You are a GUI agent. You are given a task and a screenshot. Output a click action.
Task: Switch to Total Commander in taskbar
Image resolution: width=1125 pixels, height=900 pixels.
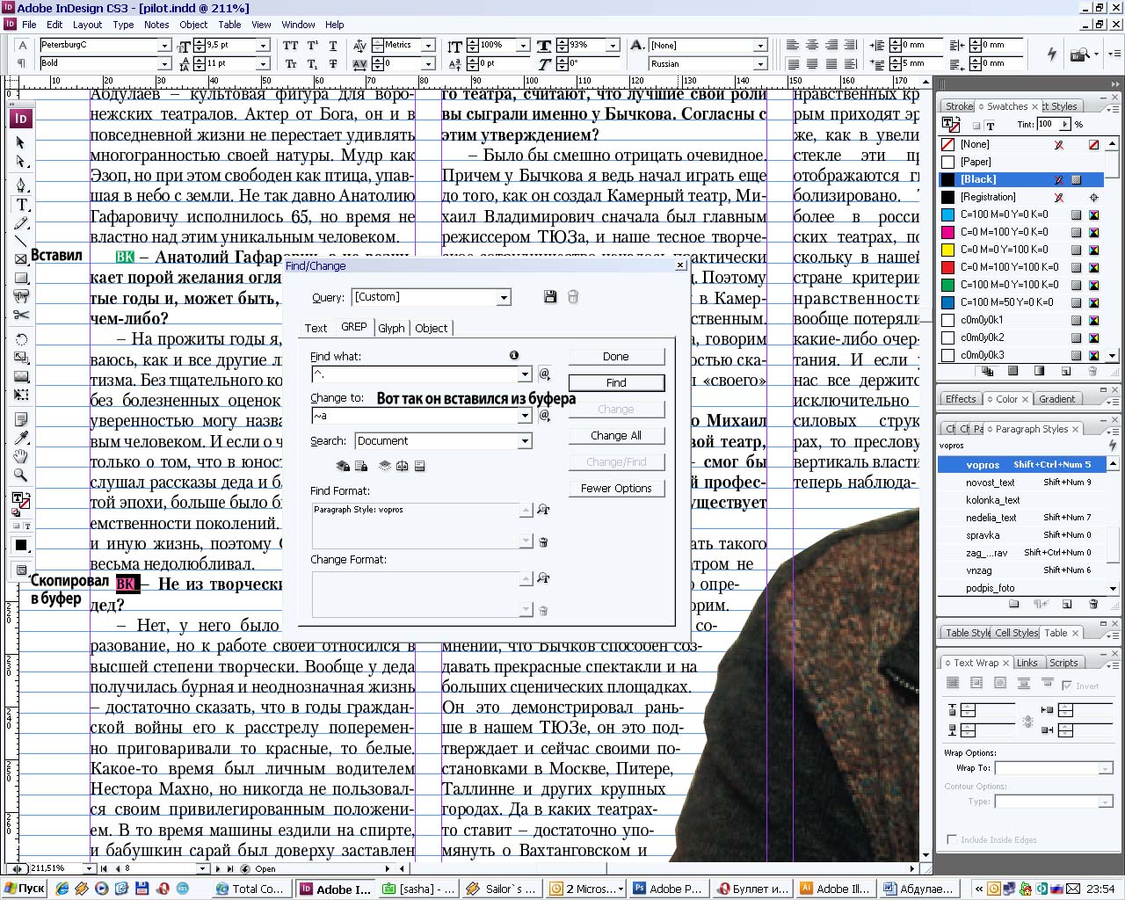(x=250, y=889)
